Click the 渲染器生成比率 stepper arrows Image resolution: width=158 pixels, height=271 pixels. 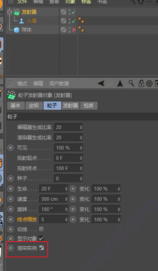click(x=81, y=138)
